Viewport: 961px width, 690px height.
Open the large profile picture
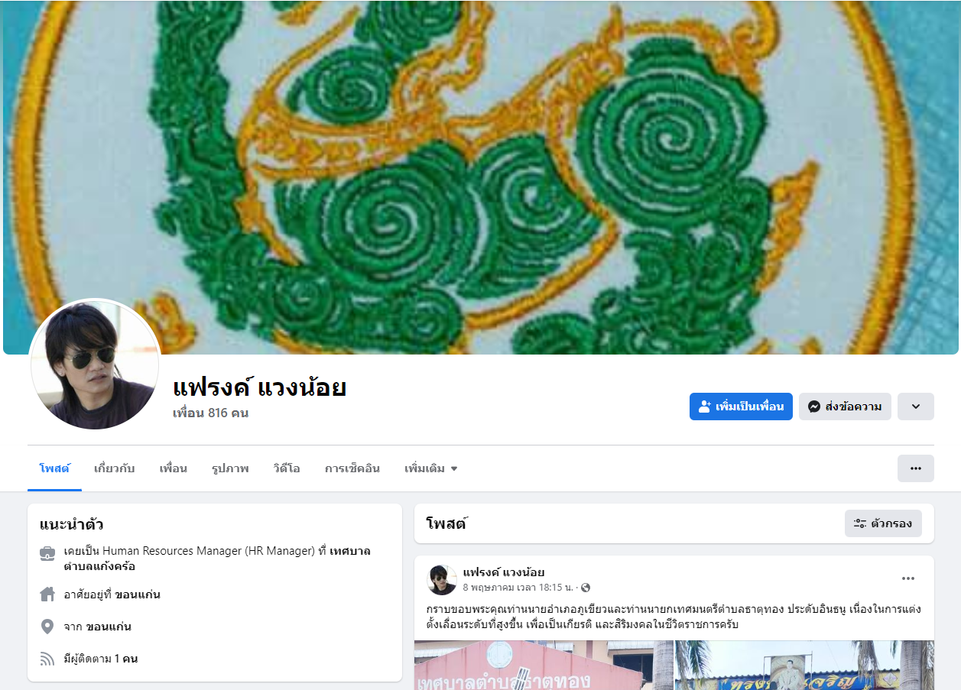coord(95,364)
